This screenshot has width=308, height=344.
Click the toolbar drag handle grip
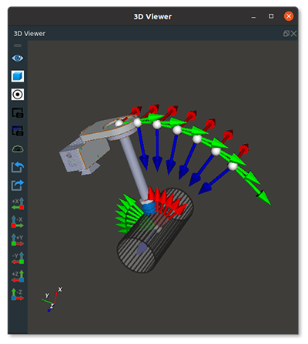tap(18, 45)
